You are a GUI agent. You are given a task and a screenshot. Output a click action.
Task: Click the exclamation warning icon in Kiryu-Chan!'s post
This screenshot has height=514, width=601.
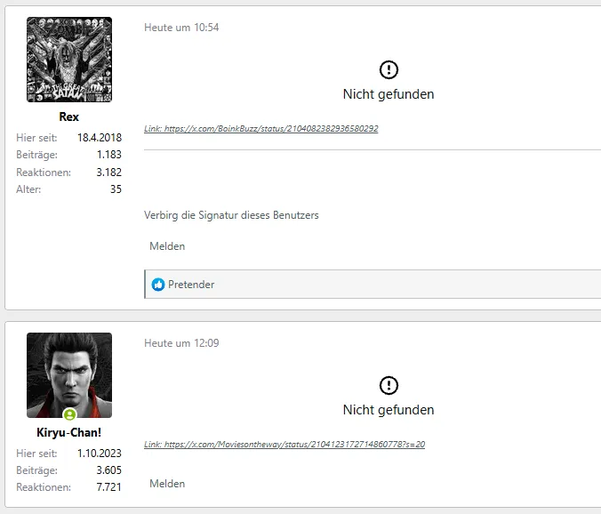click(x=389, y=386)
